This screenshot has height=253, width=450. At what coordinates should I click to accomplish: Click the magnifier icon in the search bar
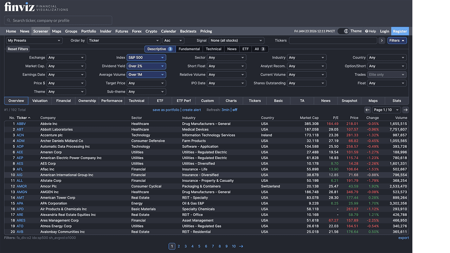pyautogui.click(x=8, y=20)
